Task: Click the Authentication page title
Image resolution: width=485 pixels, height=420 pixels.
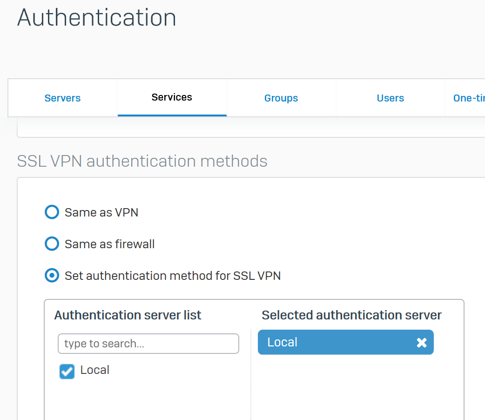Action: [97, 18]
